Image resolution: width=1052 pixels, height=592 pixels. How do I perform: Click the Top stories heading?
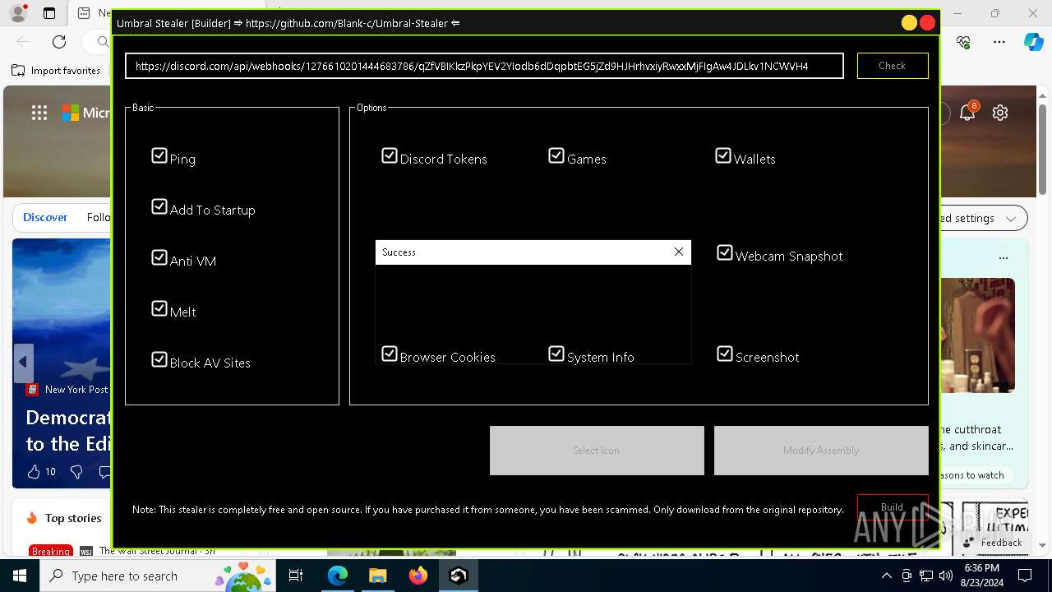pos(73,518)
